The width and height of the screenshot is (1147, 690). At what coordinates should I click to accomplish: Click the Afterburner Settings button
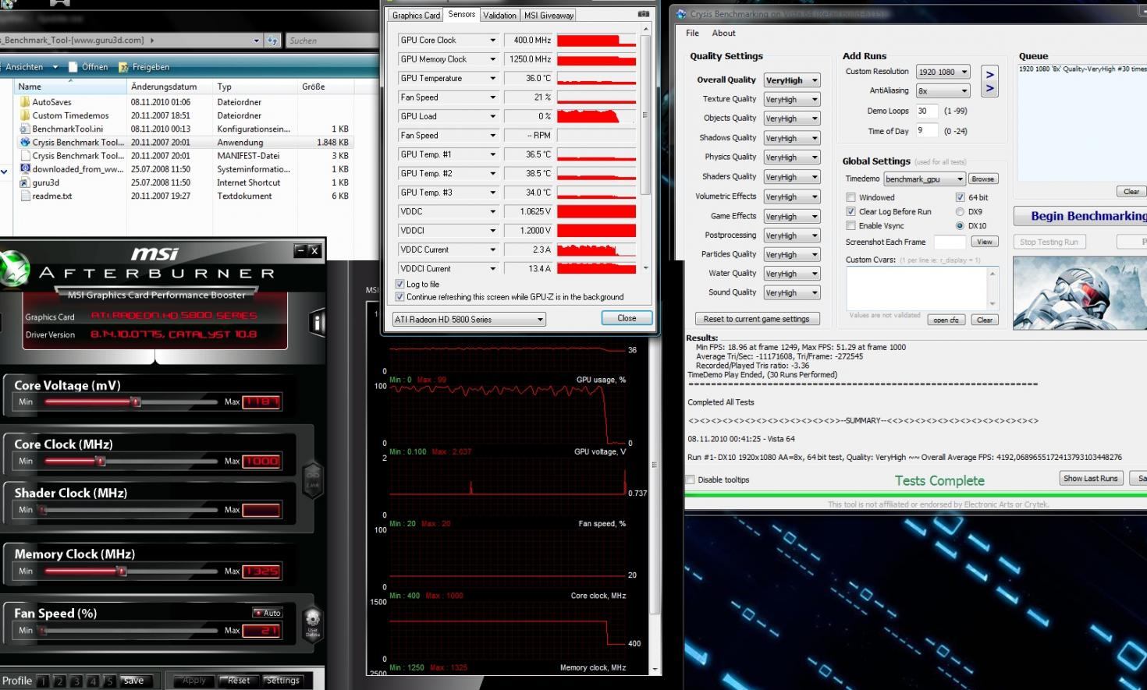click(282, 681)
